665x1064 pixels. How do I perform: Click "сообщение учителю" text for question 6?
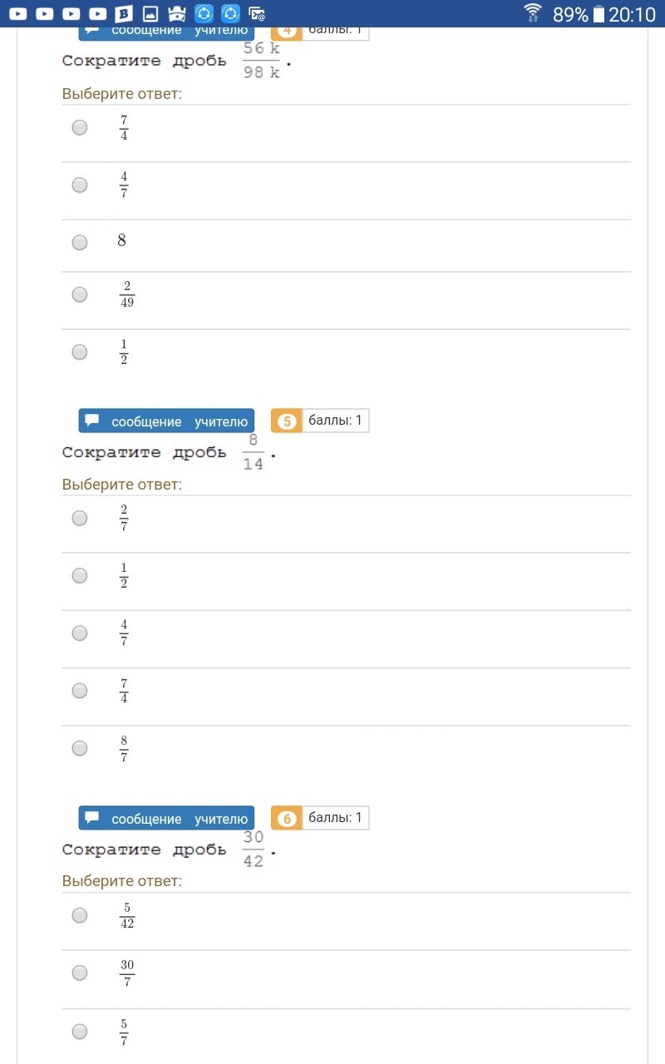(x=180, y=819)
